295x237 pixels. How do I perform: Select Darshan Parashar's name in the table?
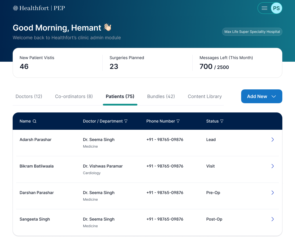coord(37,193)
